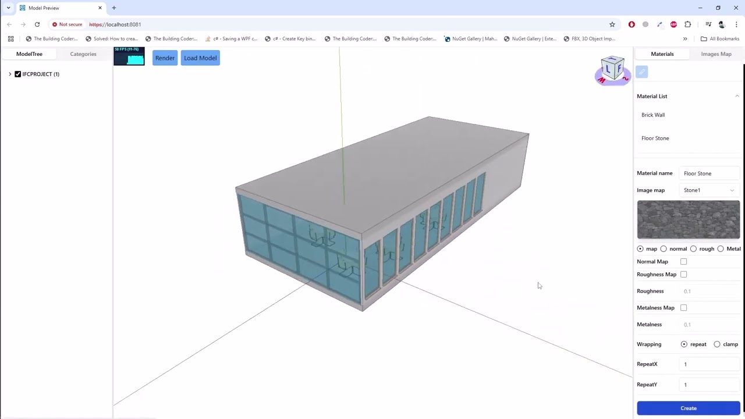Open 'c# - Create Key bin...' bookmark
This screenshot has height=419, width=745.
click(290, 39)
